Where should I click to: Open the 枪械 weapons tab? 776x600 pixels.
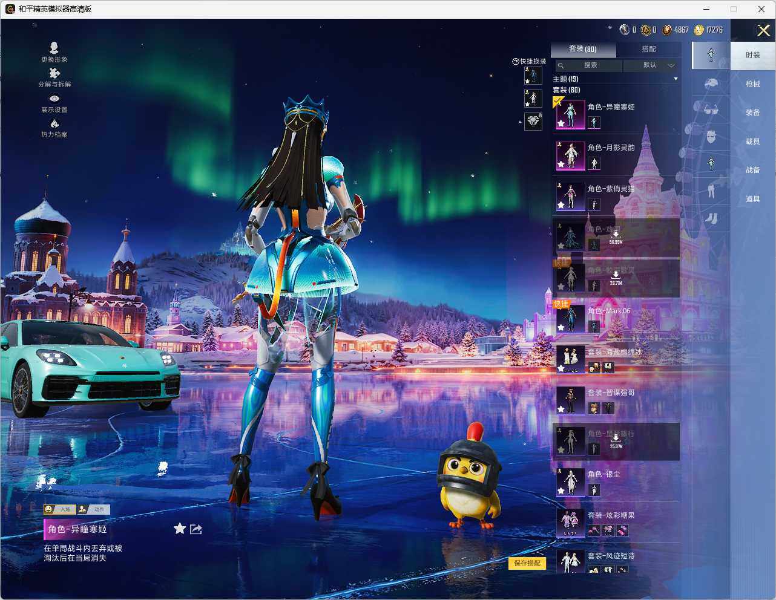[x=752, y=83]
